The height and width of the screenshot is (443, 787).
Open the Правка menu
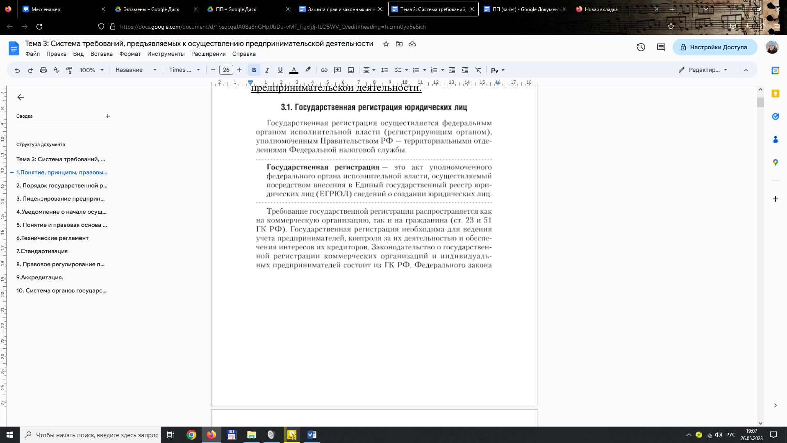tap(56, 54)
